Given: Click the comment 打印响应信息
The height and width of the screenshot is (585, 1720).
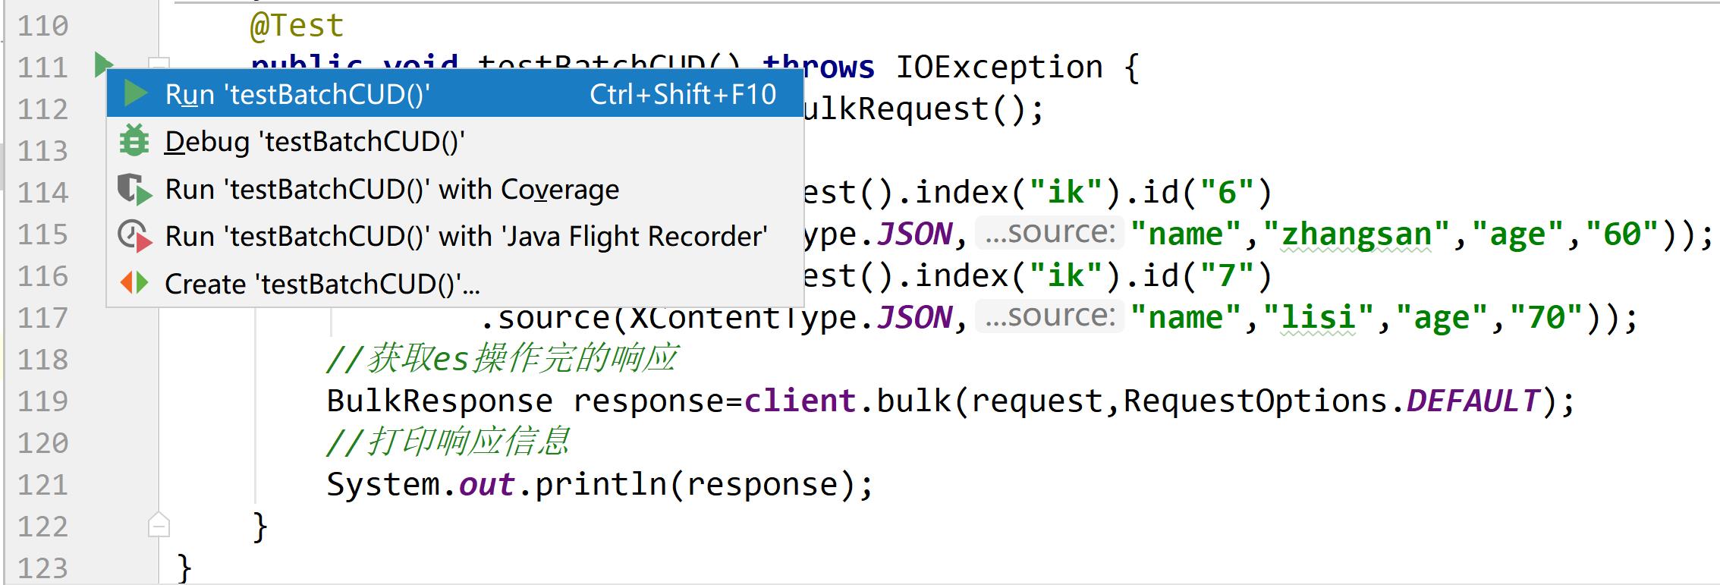Looking at the screenshot, I should (x=448, y=442).
